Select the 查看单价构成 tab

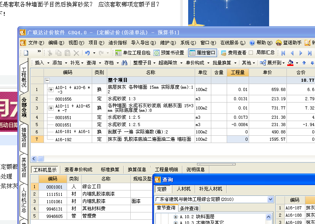pos(78,170)
